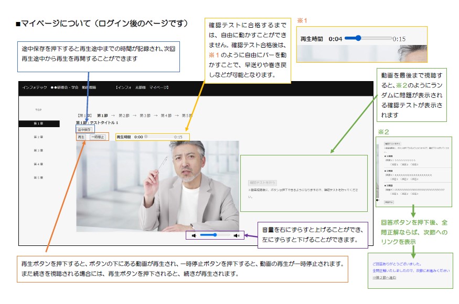Click the volume slider under the video

click(x=215, y=235)
